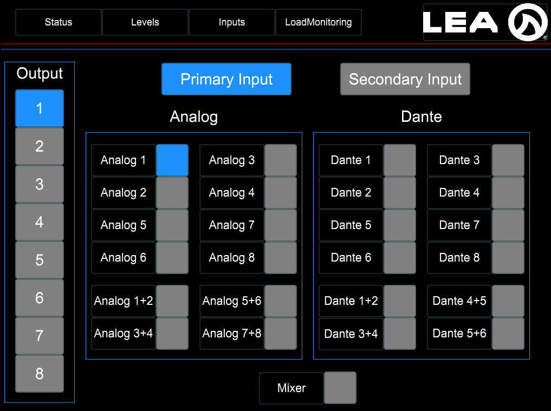The height and width of the screenshot is (411, 551).
Task: Click the Analog 6 label
Action: coord(124,258)
